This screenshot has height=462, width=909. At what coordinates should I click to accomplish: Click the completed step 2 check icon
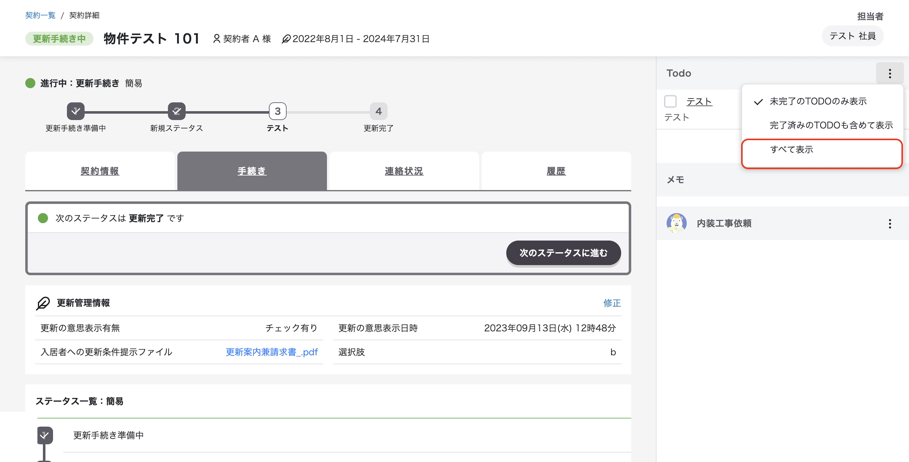click(x=177, y=112)
